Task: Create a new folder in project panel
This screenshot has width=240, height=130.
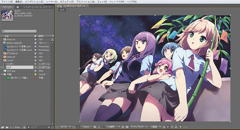Action: tap(7, 127)
